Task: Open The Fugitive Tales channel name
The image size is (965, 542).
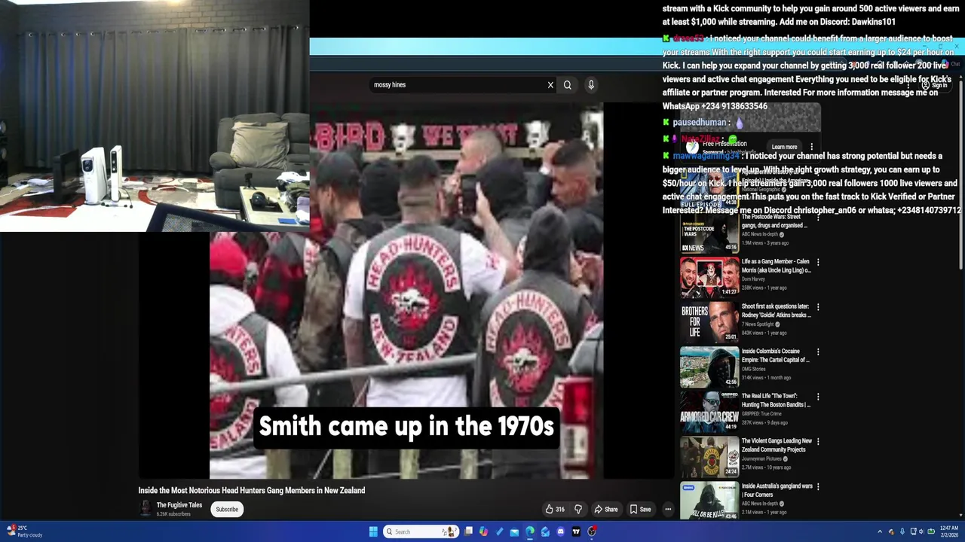Action: tap(179, 505)
